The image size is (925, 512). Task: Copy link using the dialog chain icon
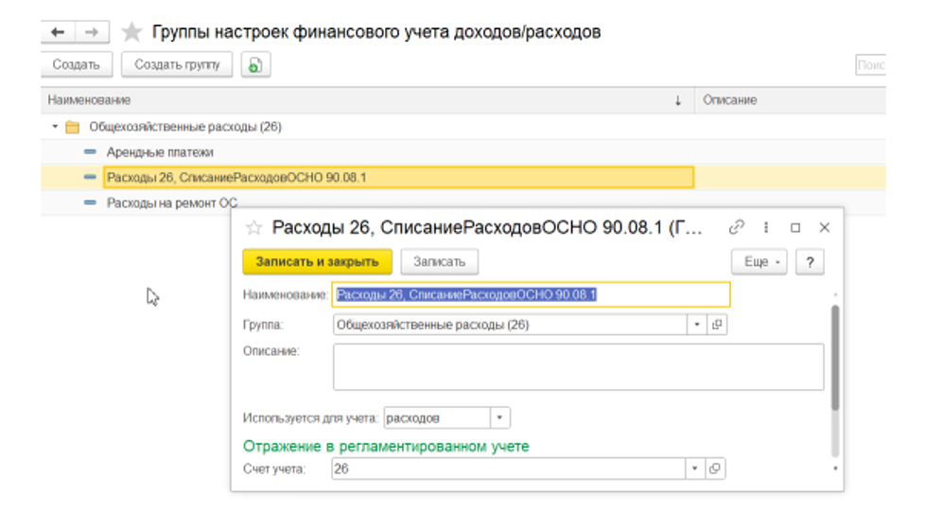737,227
